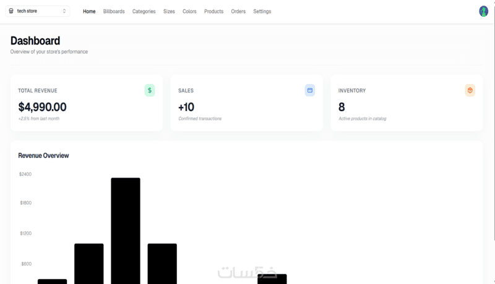Open the Categories page
Viewport: 495px width, 284px height.
point(144,11)
